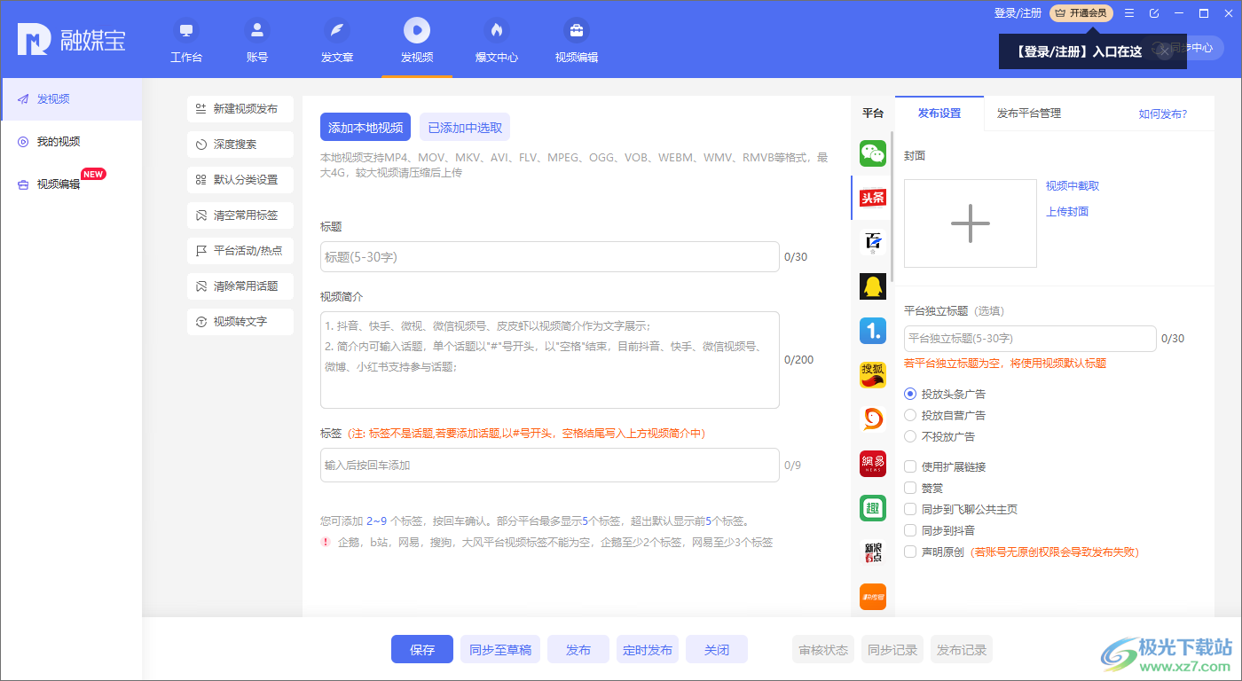Open 深度搜索 deep search
The height and width of the screenshot is (681, 1242).
click(240, 145)
